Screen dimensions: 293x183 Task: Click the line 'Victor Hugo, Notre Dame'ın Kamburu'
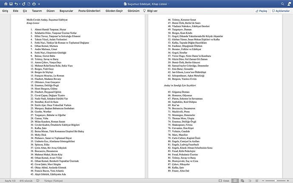coord(192,56)
